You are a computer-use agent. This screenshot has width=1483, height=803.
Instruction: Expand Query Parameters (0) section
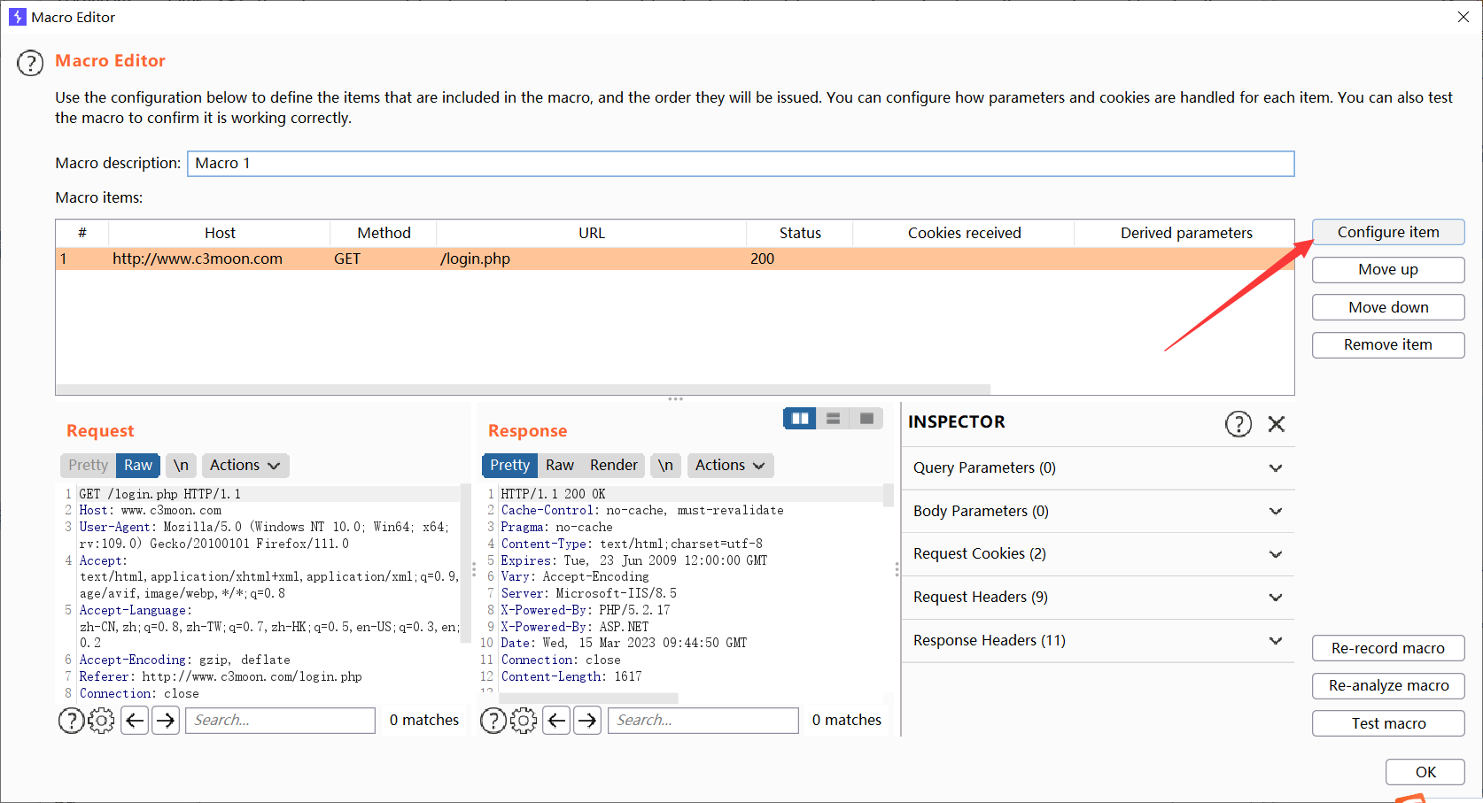point(1098,468)
